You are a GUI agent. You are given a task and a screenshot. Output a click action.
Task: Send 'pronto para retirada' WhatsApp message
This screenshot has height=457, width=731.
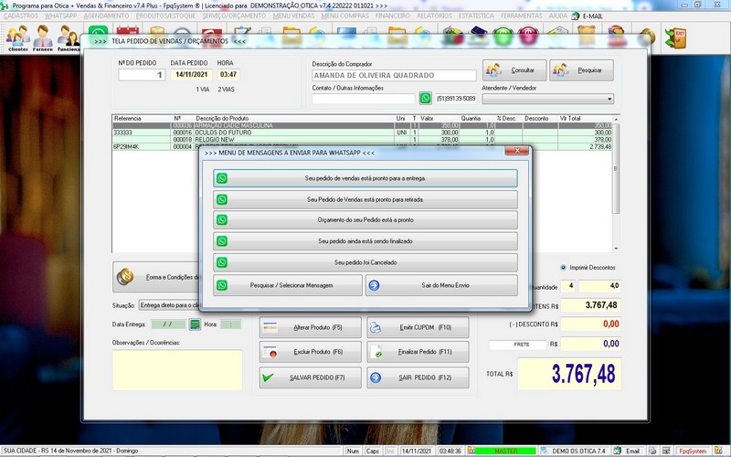pyautogui.click(x=365, y=199)
